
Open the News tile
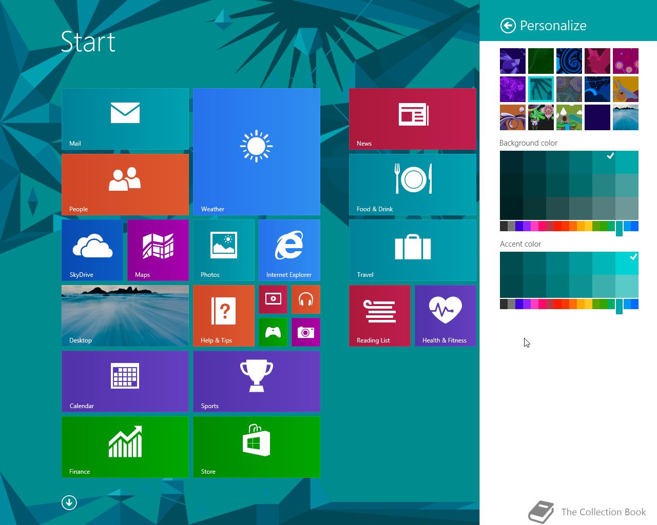[x=413, y=119]
